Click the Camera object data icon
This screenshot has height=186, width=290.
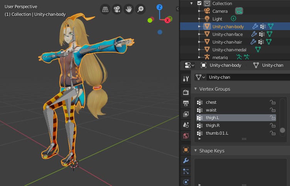coord(239,11)
